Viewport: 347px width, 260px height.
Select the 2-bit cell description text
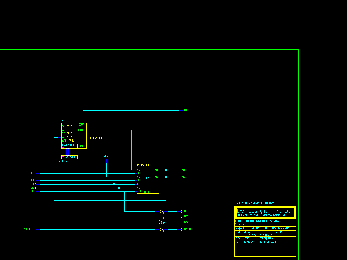(255, 203)
